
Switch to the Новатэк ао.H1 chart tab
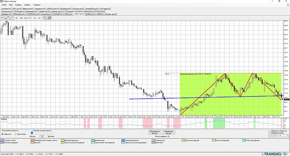coord(57,11)
